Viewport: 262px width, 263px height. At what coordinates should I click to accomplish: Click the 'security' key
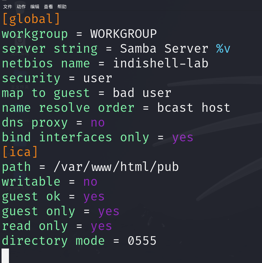31,78
